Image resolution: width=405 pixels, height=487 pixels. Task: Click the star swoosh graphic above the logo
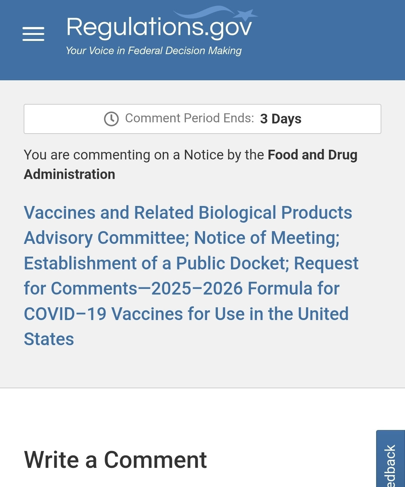[x=216, y=13]
